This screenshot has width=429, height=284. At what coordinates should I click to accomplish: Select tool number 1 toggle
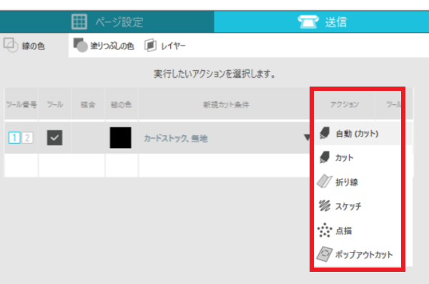[x=14, y=137]
